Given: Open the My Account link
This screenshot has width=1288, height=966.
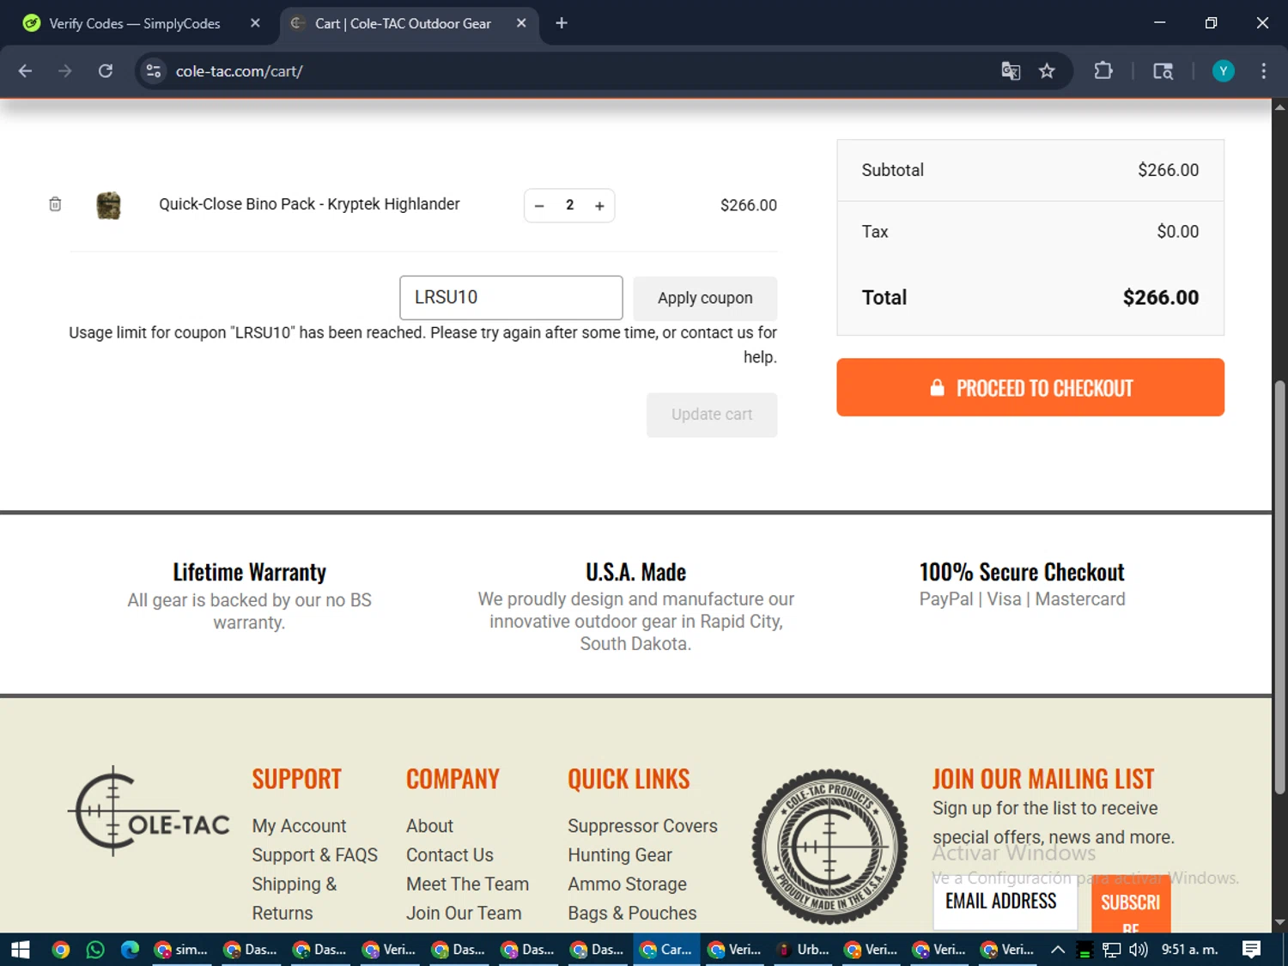Looking at the screenshot, I should (x=299, y=826).
